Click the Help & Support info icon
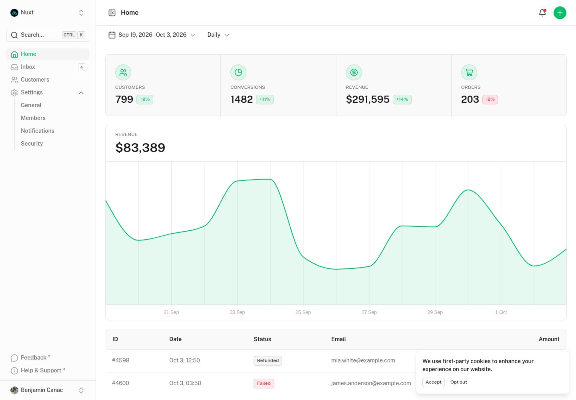 click(x=14, y=371)
